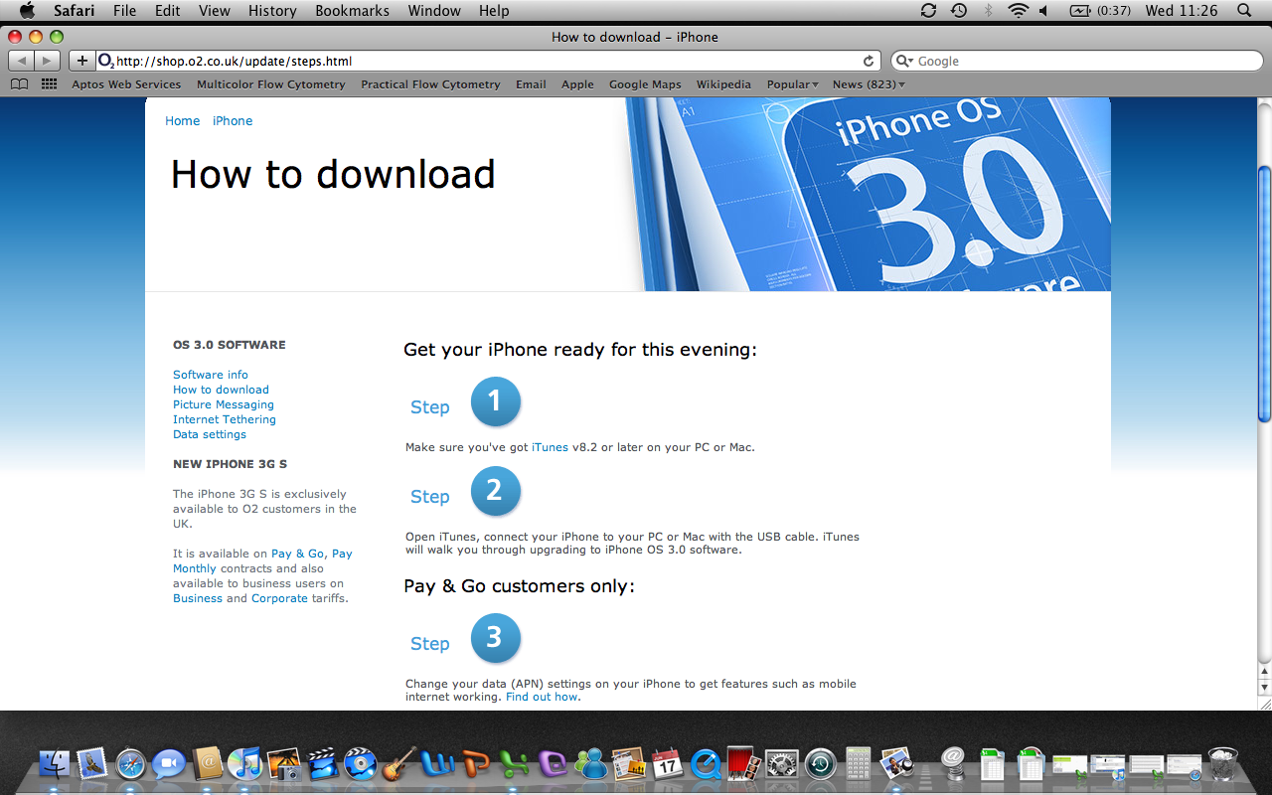
Task: Expand the Popular bookmarks dropdown
Action: click(792, 84)
